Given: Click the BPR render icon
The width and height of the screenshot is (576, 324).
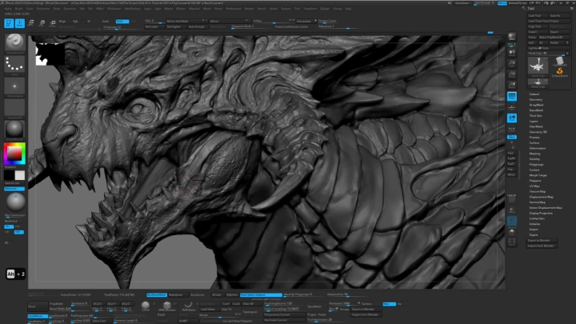Looking at the screenshot, I should coord(512,37).
